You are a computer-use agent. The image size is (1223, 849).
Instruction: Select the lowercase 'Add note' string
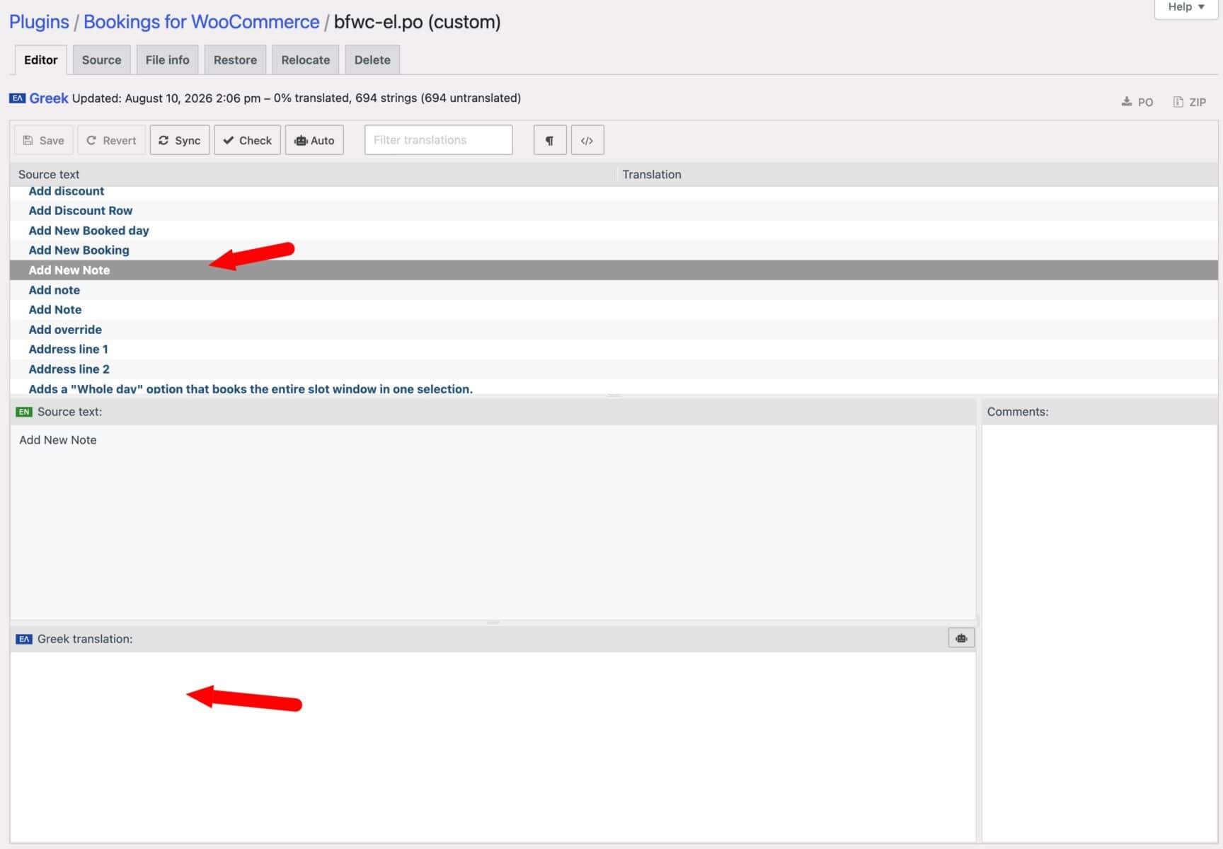click(x=614, y=290)
